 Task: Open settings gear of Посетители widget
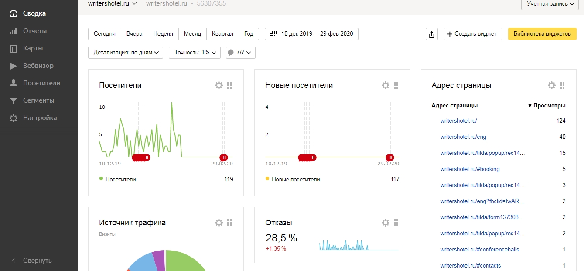pyautogui.click(x=219, y=85)
